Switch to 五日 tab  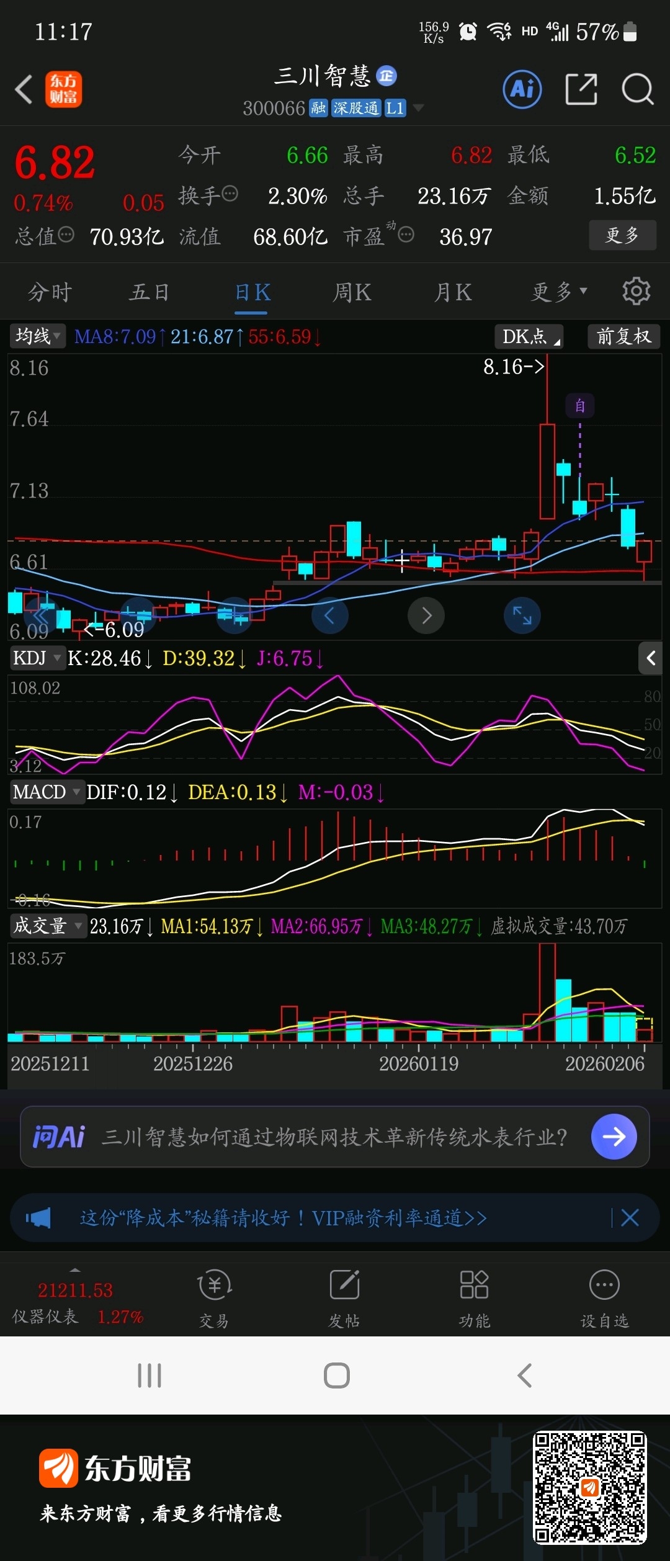coord(150,292)
